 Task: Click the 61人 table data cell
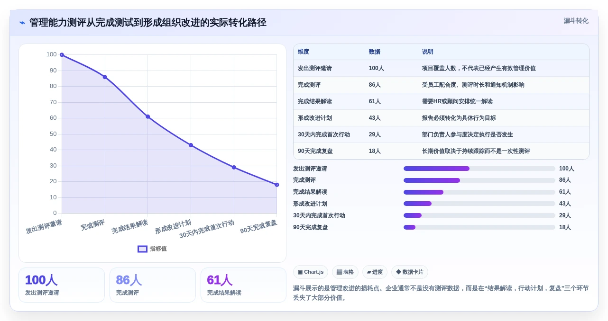point(375,101)
